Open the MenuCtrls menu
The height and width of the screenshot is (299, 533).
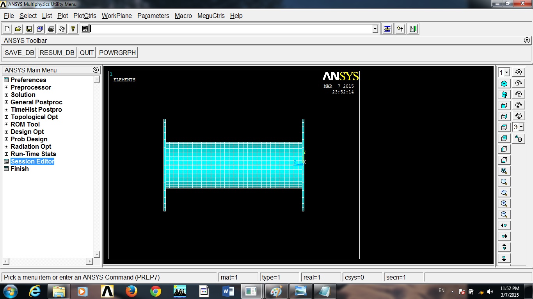click(211, 16)
